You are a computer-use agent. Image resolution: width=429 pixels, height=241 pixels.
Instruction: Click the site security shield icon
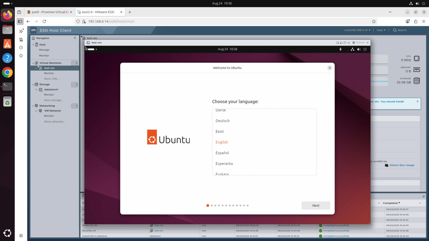pos(78,21)
